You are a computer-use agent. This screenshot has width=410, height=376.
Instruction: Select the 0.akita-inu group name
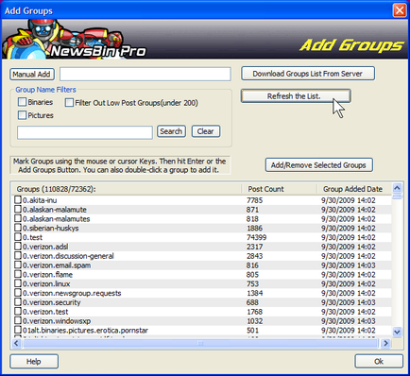tap(40, 200)
